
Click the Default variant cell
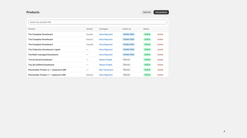[x=90, y=75]
